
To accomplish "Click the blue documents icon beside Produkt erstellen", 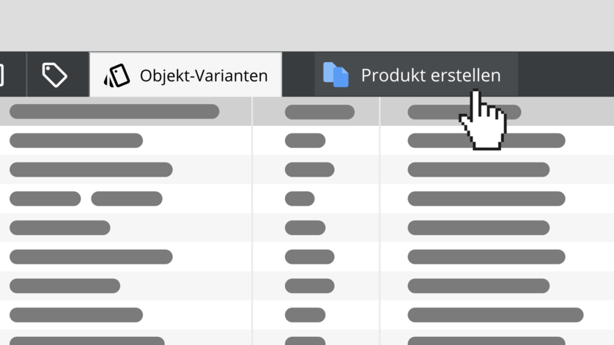I will 336,75.
